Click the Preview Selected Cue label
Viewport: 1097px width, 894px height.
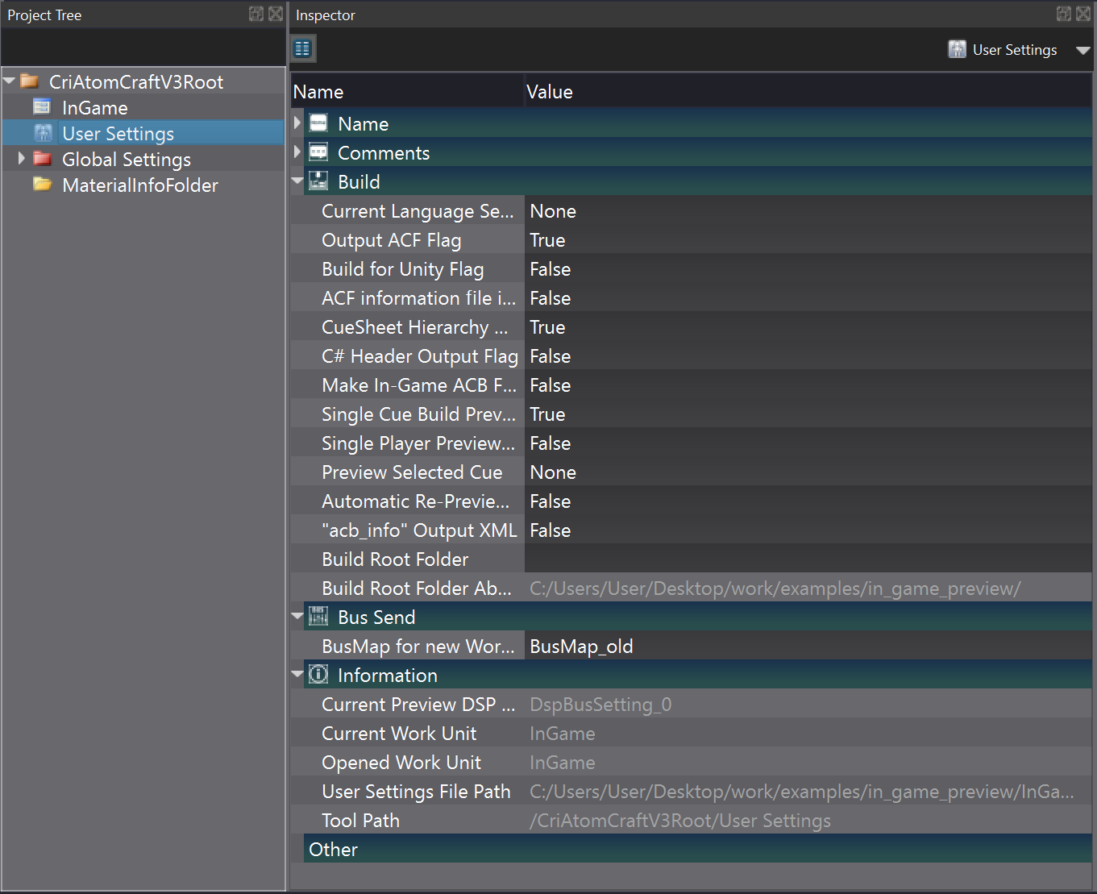(x=412, y=472)
